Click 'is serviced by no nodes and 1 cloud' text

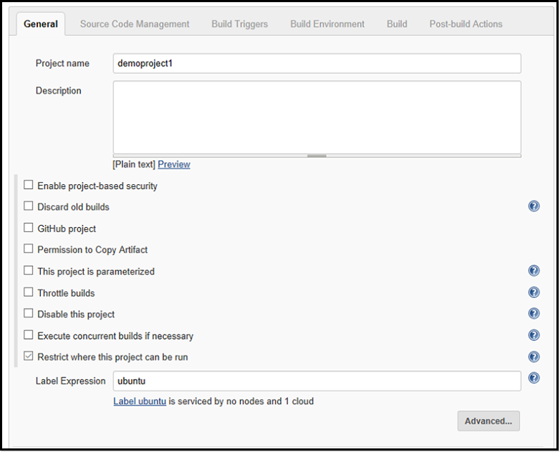pyautogui.click(x=241, y=401)
